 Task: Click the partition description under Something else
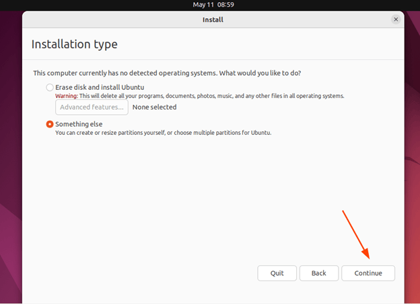pos(163,133)
